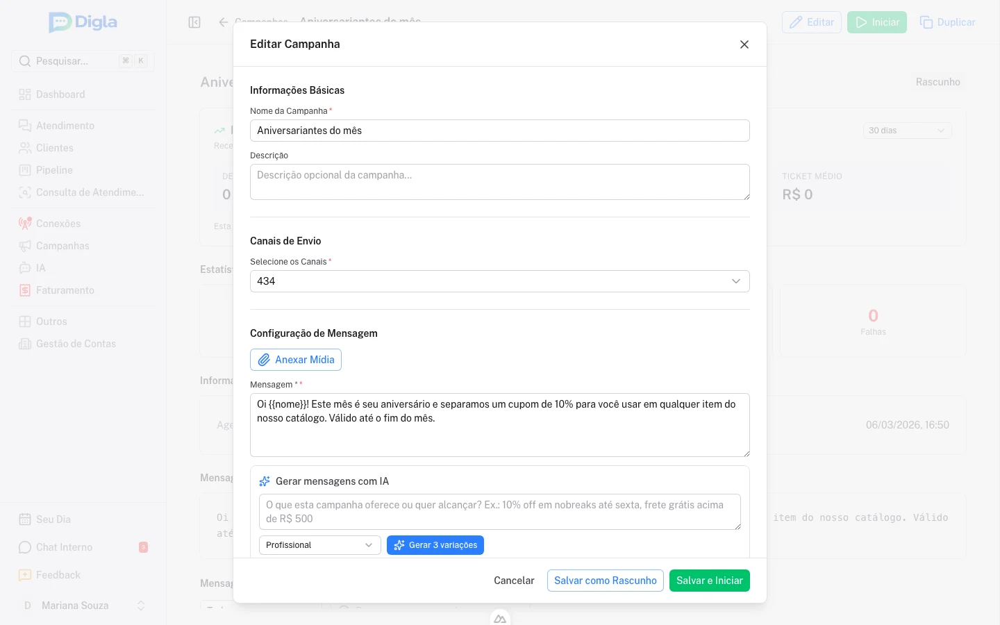Click the IA robot icon
The width and height of the screenshot is (1000, 625).
pyautogui.click(x=25, y=268)
